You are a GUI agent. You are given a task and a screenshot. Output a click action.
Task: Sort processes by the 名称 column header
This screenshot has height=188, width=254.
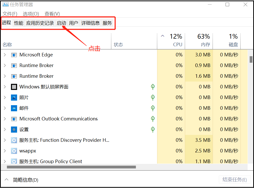[x=7, y=44]
